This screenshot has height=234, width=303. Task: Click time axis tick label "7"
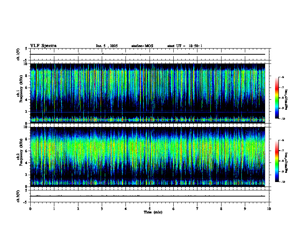coord(197,209)
